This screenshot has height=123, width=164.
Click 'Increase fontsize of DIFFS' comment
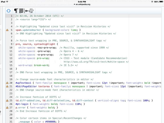[x=38, y=97]
